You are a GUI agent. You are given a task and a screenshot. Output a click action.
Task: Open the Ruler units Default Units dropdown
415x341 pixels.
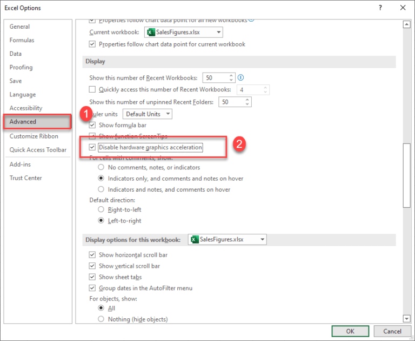click(148, 114)
